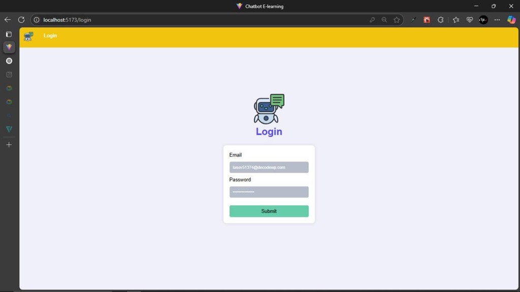Open the Extensions puzzle icon
This screenshot has width=520, height=292.
pyautogui.click(x=440, y=20)
